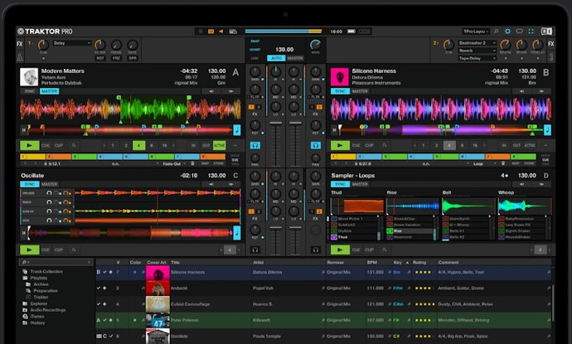Viewport: 572px width, 344px height.
Task: Skip to track start on Deck B
Action: [x=334, y=130]
